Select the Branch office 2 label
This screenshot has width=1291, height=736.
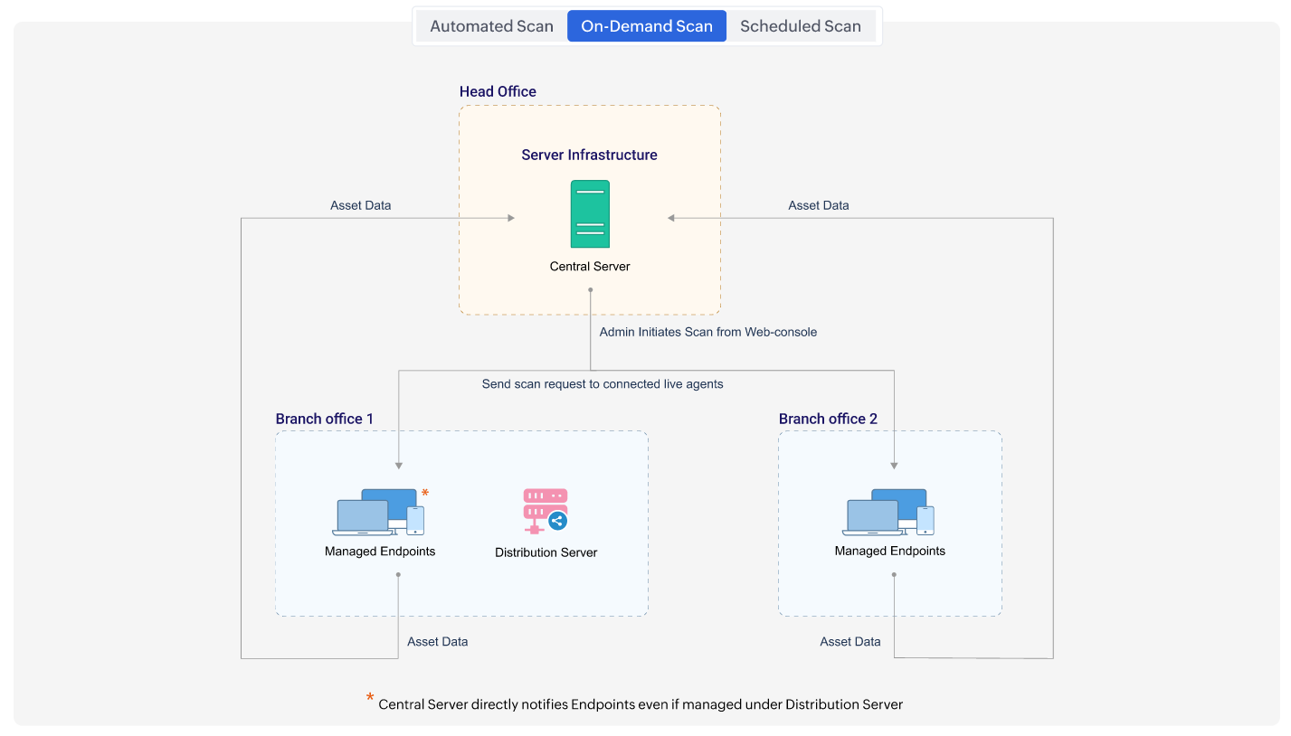tap(829, 419)
